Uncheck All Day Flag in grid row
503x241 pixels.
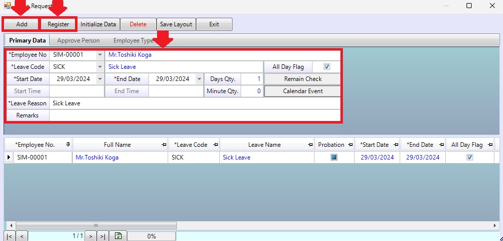(x=470, y=157)
